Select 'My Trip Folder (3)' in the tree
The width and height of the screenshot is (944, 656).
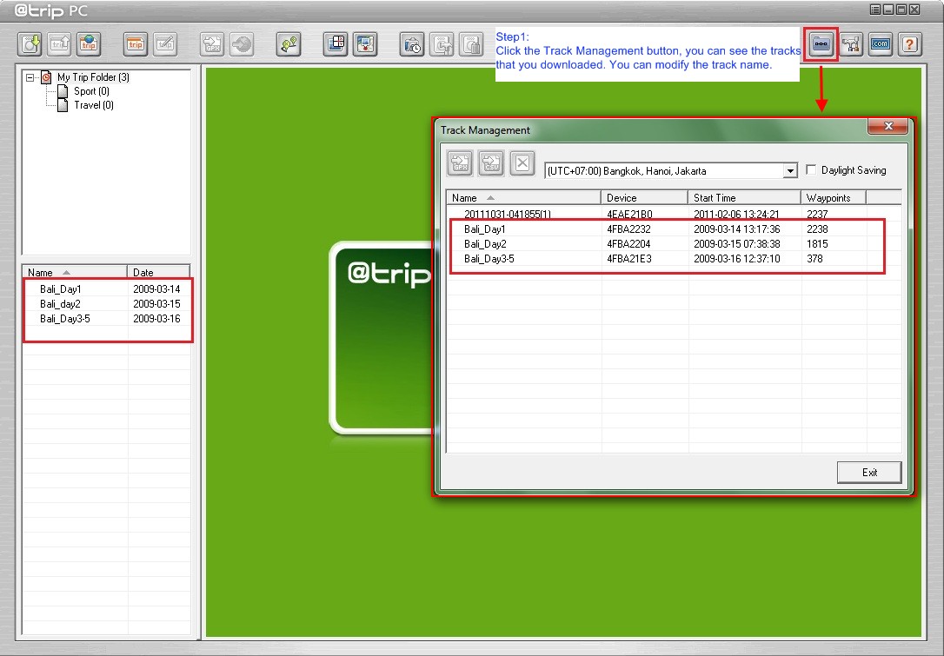(93, 77)
